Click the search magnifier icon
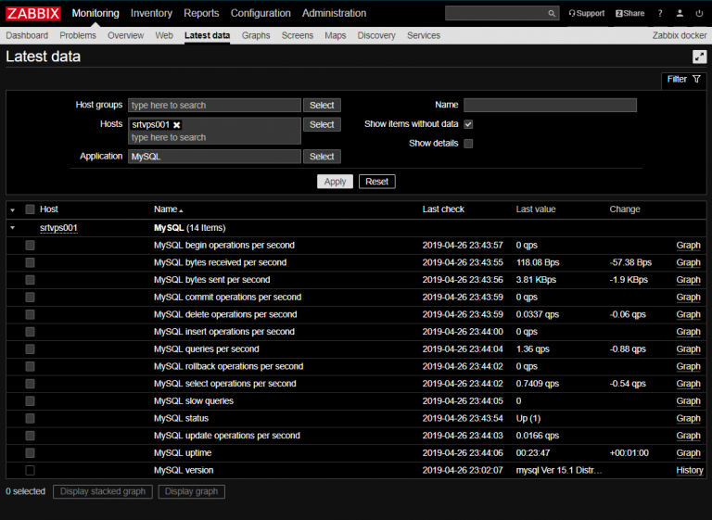 pos(552,14)
